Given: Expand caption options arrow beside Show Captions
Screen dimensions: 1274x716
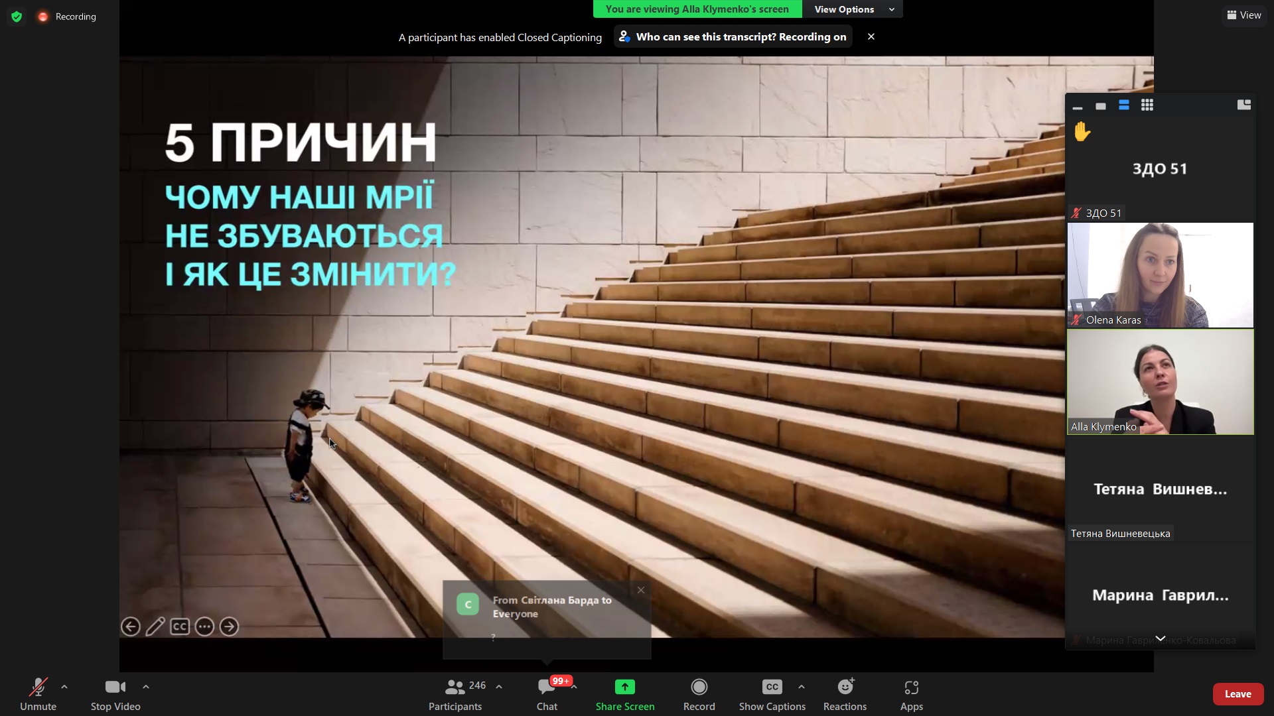Looking at the screenshot, I should point(802,687).
